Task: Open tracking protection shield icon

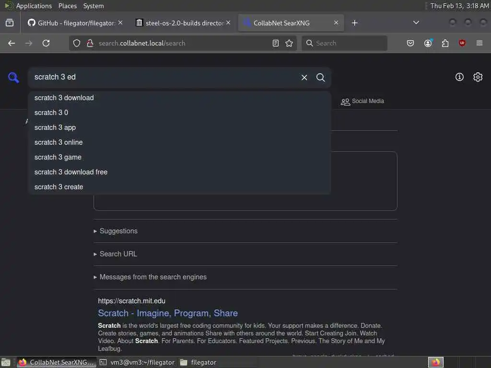Action: tap(77, 43)
